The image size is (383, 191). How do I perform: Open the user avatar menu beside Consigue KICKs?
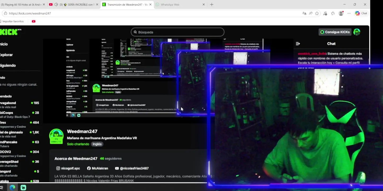point(357,32)
